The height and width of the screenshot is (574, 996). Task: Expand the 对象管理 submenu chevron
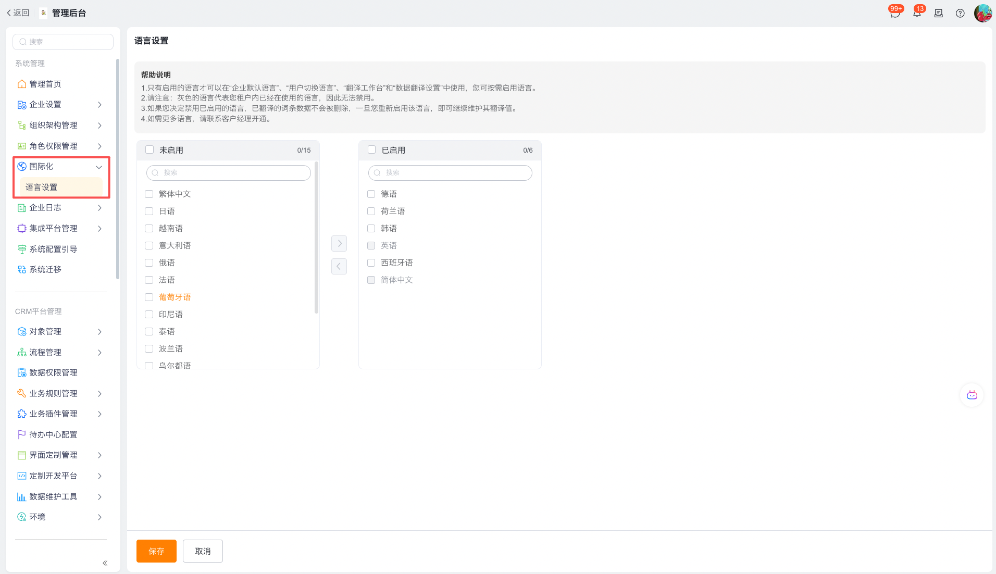tap(99, 332)
